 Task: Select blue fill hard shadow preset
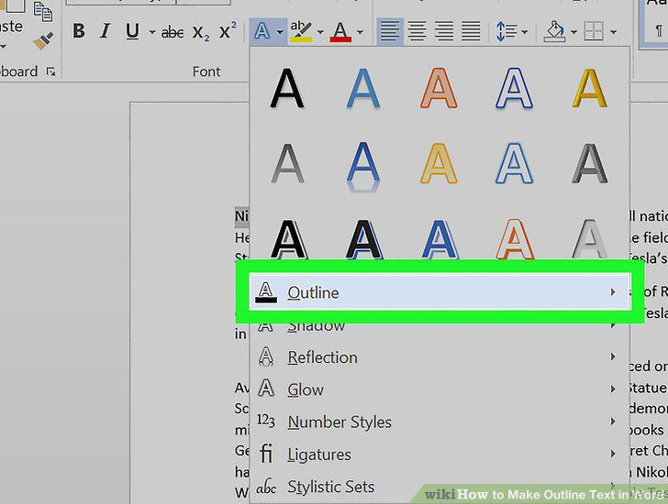pos(440,239)
